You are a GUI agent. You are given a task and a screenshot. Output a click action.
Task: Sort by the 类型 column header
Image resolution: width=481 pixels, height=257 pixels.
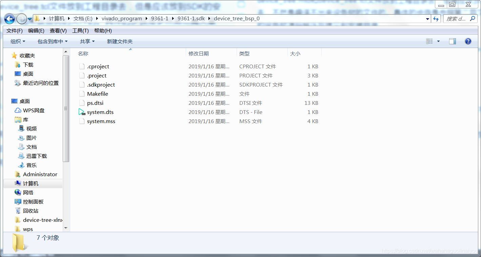point(244,53)
